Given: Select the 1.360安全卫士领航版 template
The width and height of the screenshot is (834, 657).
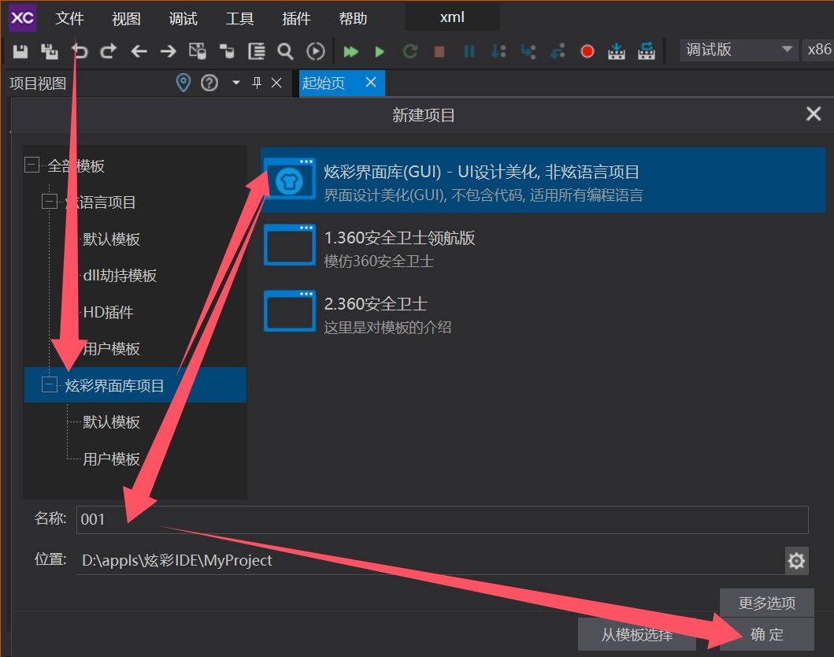Looking at the screenshot, I should (543, 247).
